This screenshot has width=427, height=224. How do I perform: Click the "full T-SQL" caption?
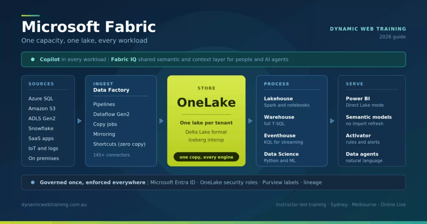pos(274,124)
